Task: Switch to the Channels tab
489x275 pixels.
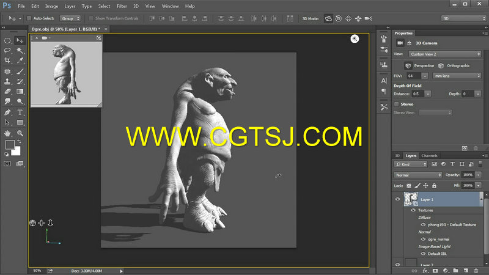Action: (429, 156)
